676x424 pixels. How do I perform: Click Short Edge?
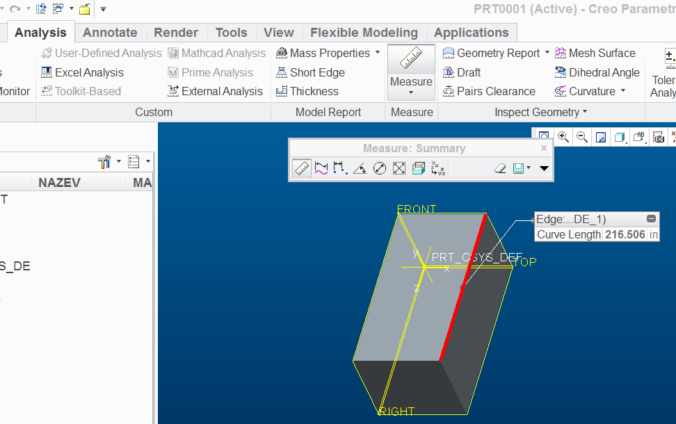(310, 72)
